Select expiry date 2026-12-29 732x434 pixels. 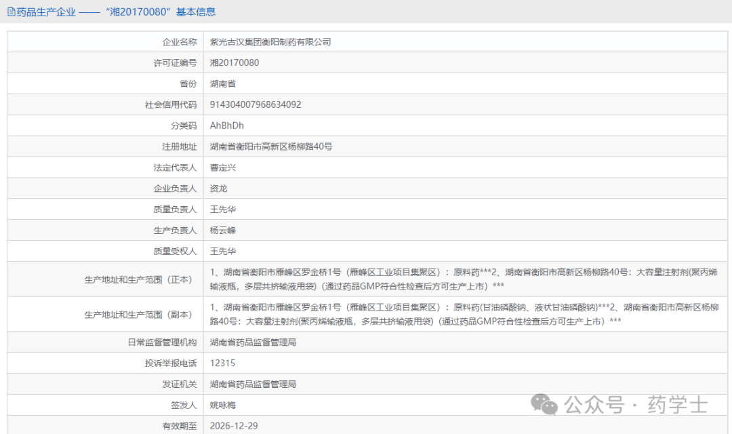[234, 426]
